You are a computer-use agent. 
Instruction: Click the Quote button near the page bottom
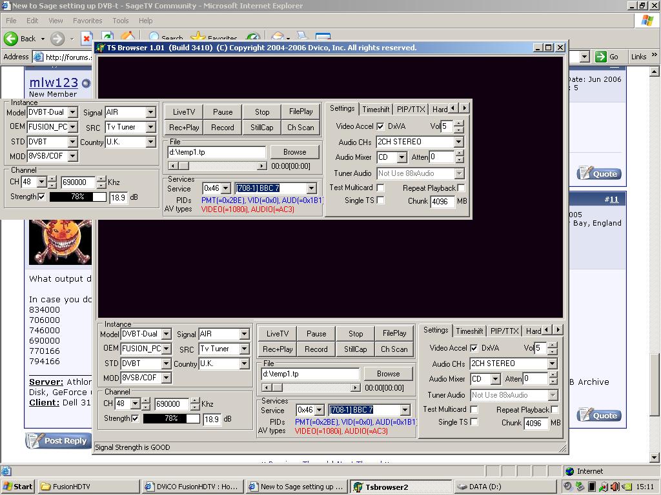[x=598, y=415]
